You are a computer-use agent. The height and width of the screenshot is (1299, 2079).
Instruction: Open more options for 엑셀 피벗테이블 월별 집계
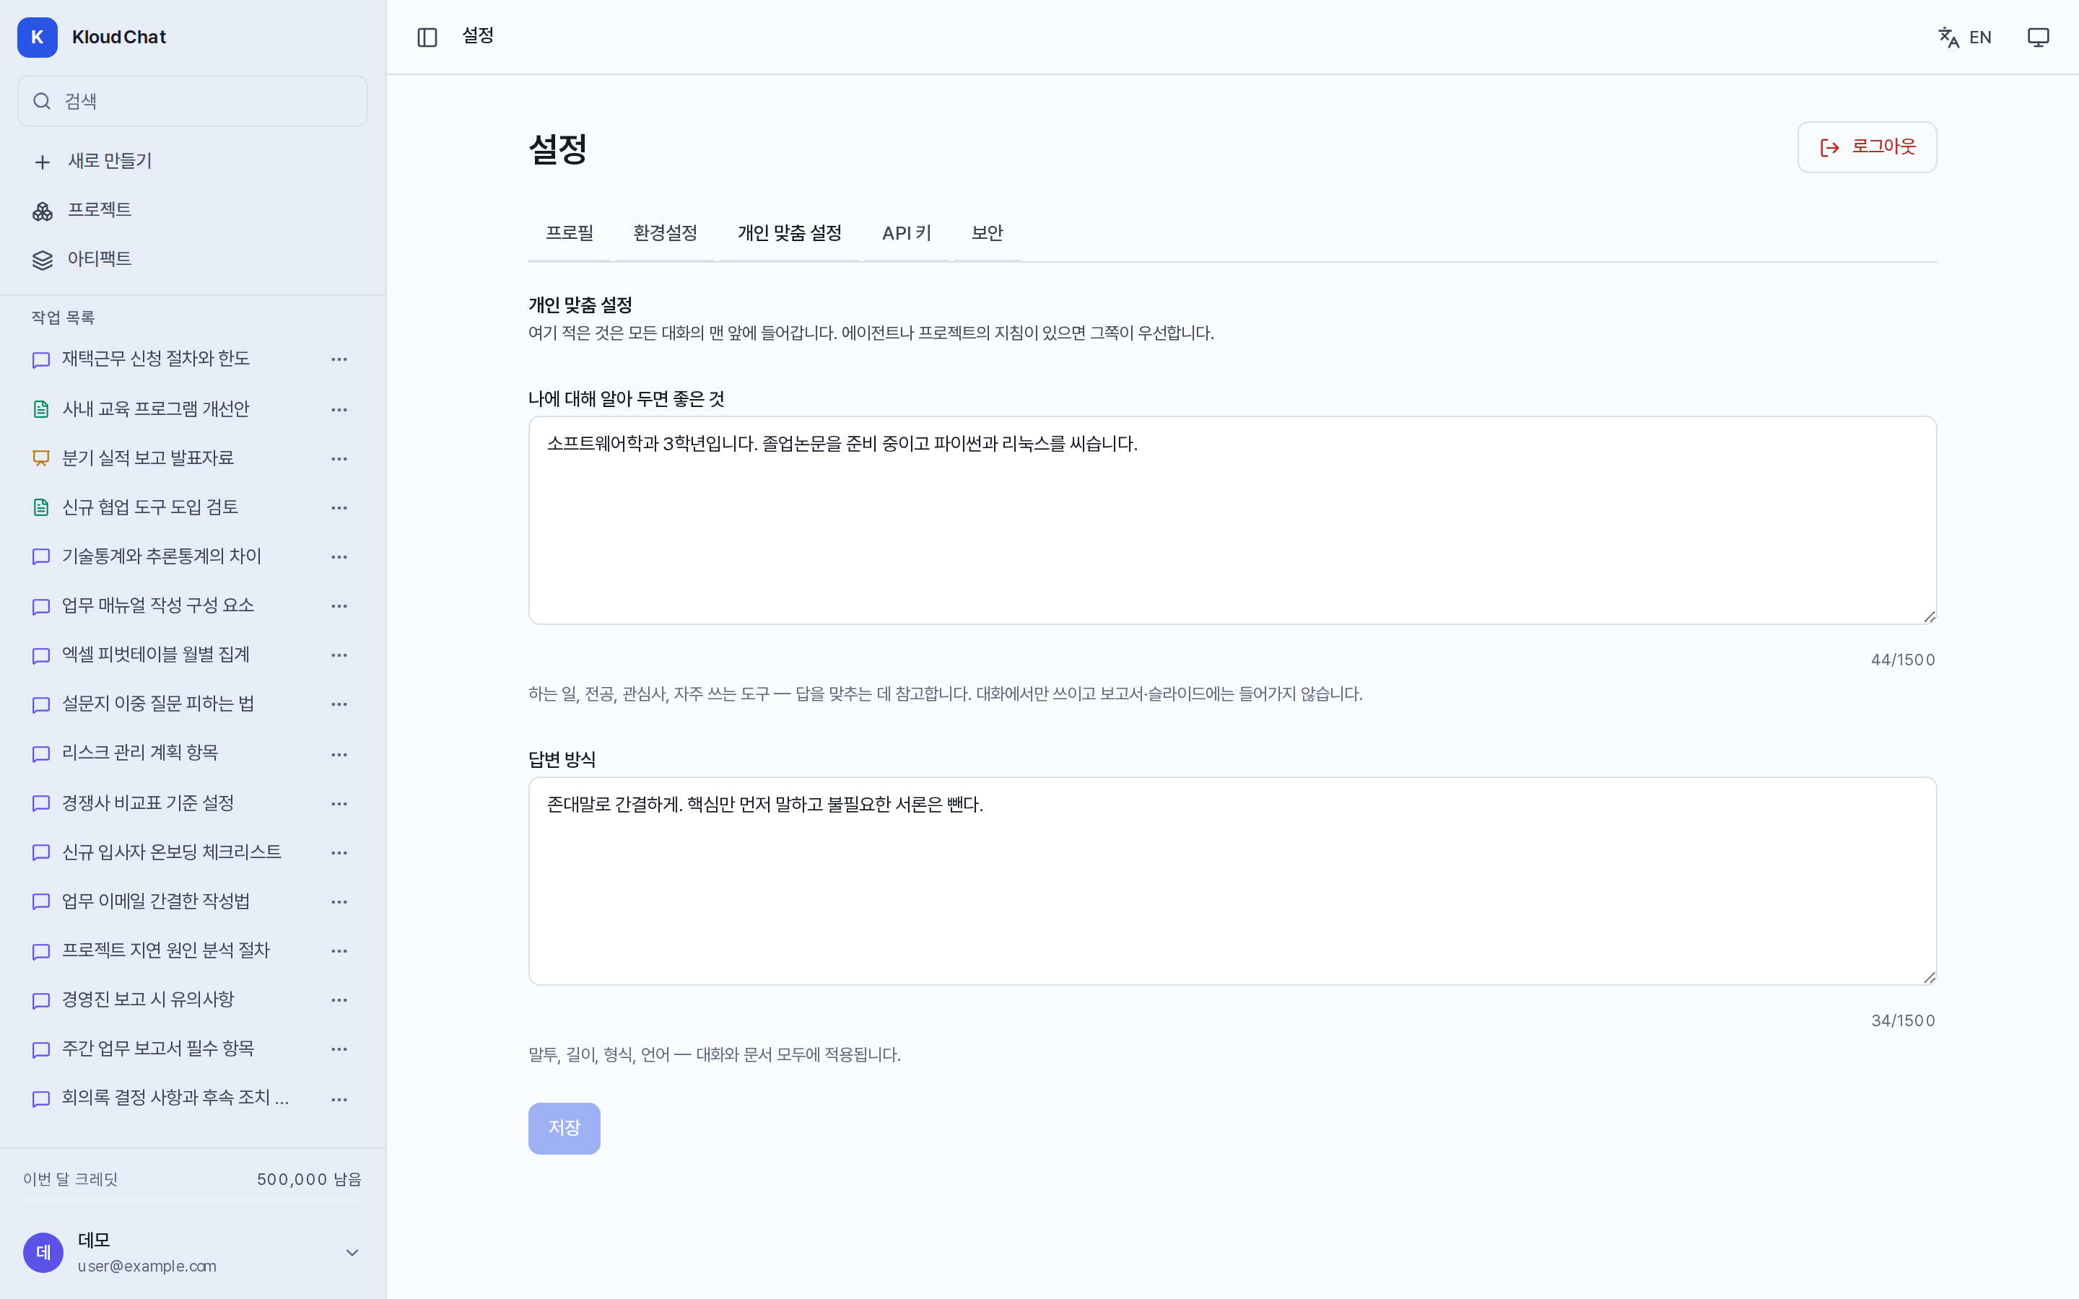(x=339, y=655)
